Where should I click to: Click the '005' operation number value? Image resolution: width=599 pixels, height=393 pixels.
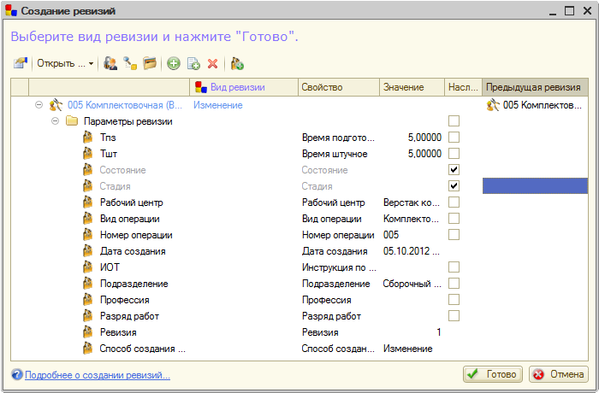(x=391, y=235)
